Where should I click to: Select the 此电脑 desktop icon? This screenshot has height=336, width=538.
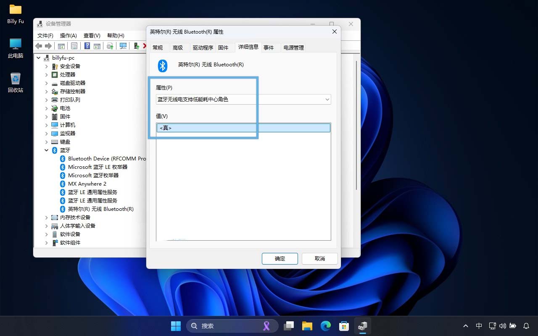click(16, 48)
